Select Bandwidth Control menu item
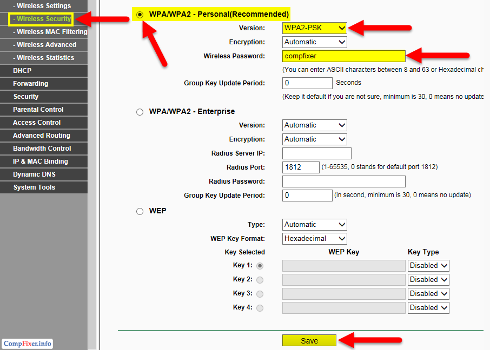 pyautogui.click(x=42, y=149)
